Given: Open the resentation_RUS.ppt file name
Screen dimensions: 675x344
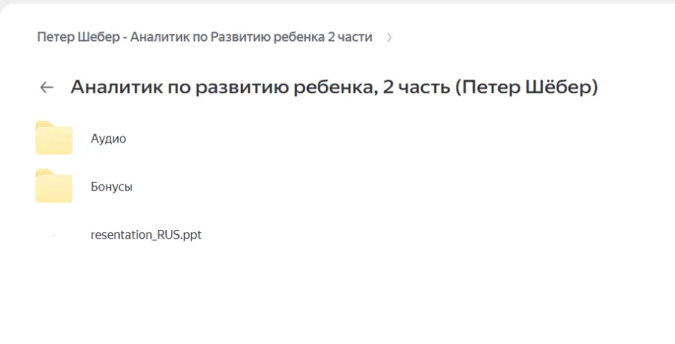Looking at the screenshot, I should 145,235.
